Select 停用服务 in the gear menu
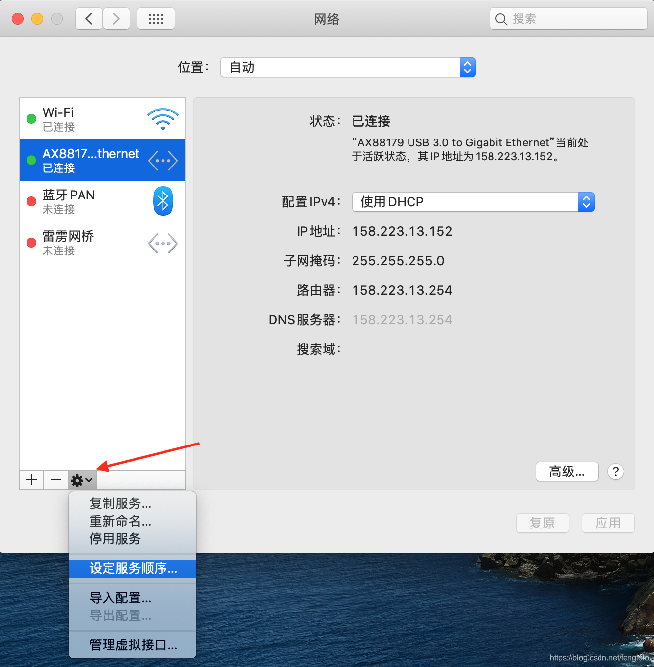This screenshot has width=654, height=667. pyautogui.click(x=114, y=539)
